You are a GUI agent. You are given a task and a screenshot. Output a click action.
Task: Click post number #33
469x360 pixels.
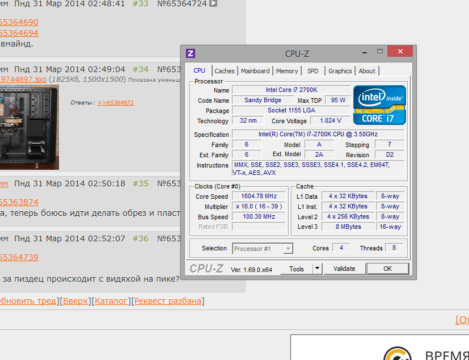coord(141,3)
